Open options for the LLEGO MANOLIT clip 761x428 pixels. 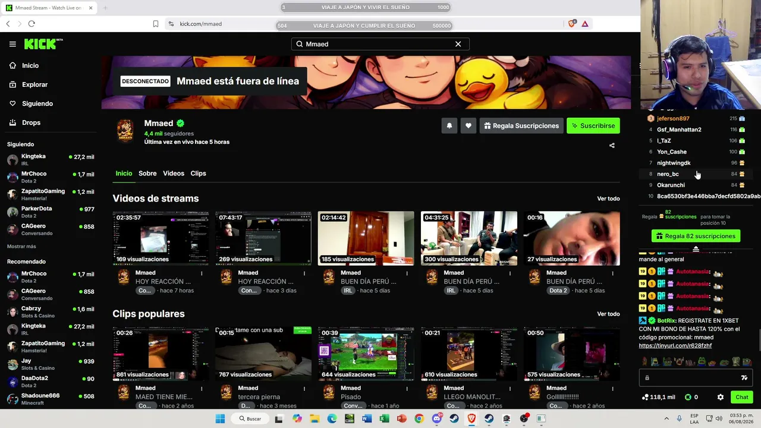point(510,389)
